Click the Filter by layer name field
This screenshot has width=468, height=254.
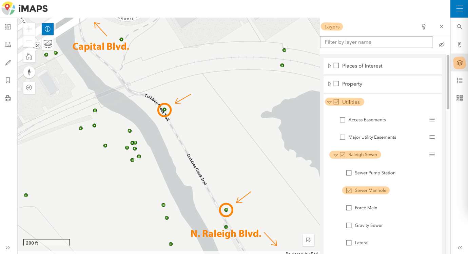pyautogui.click(x=376, y=42)
